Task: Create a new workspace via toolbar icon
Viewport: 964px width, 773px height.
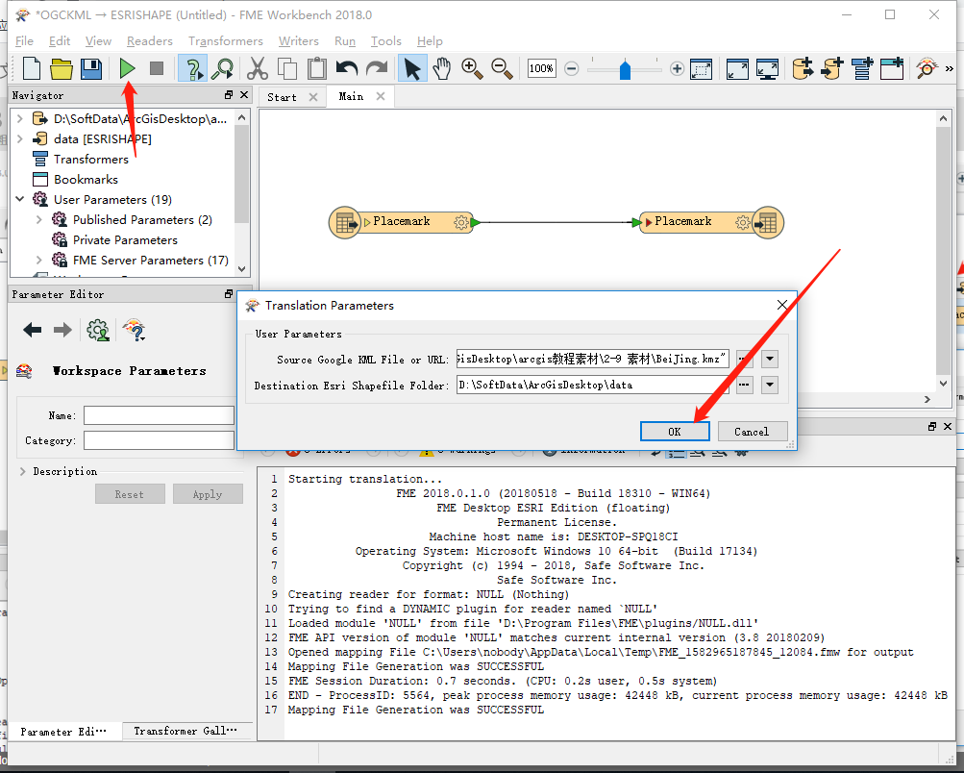Action: pos(32,68)
